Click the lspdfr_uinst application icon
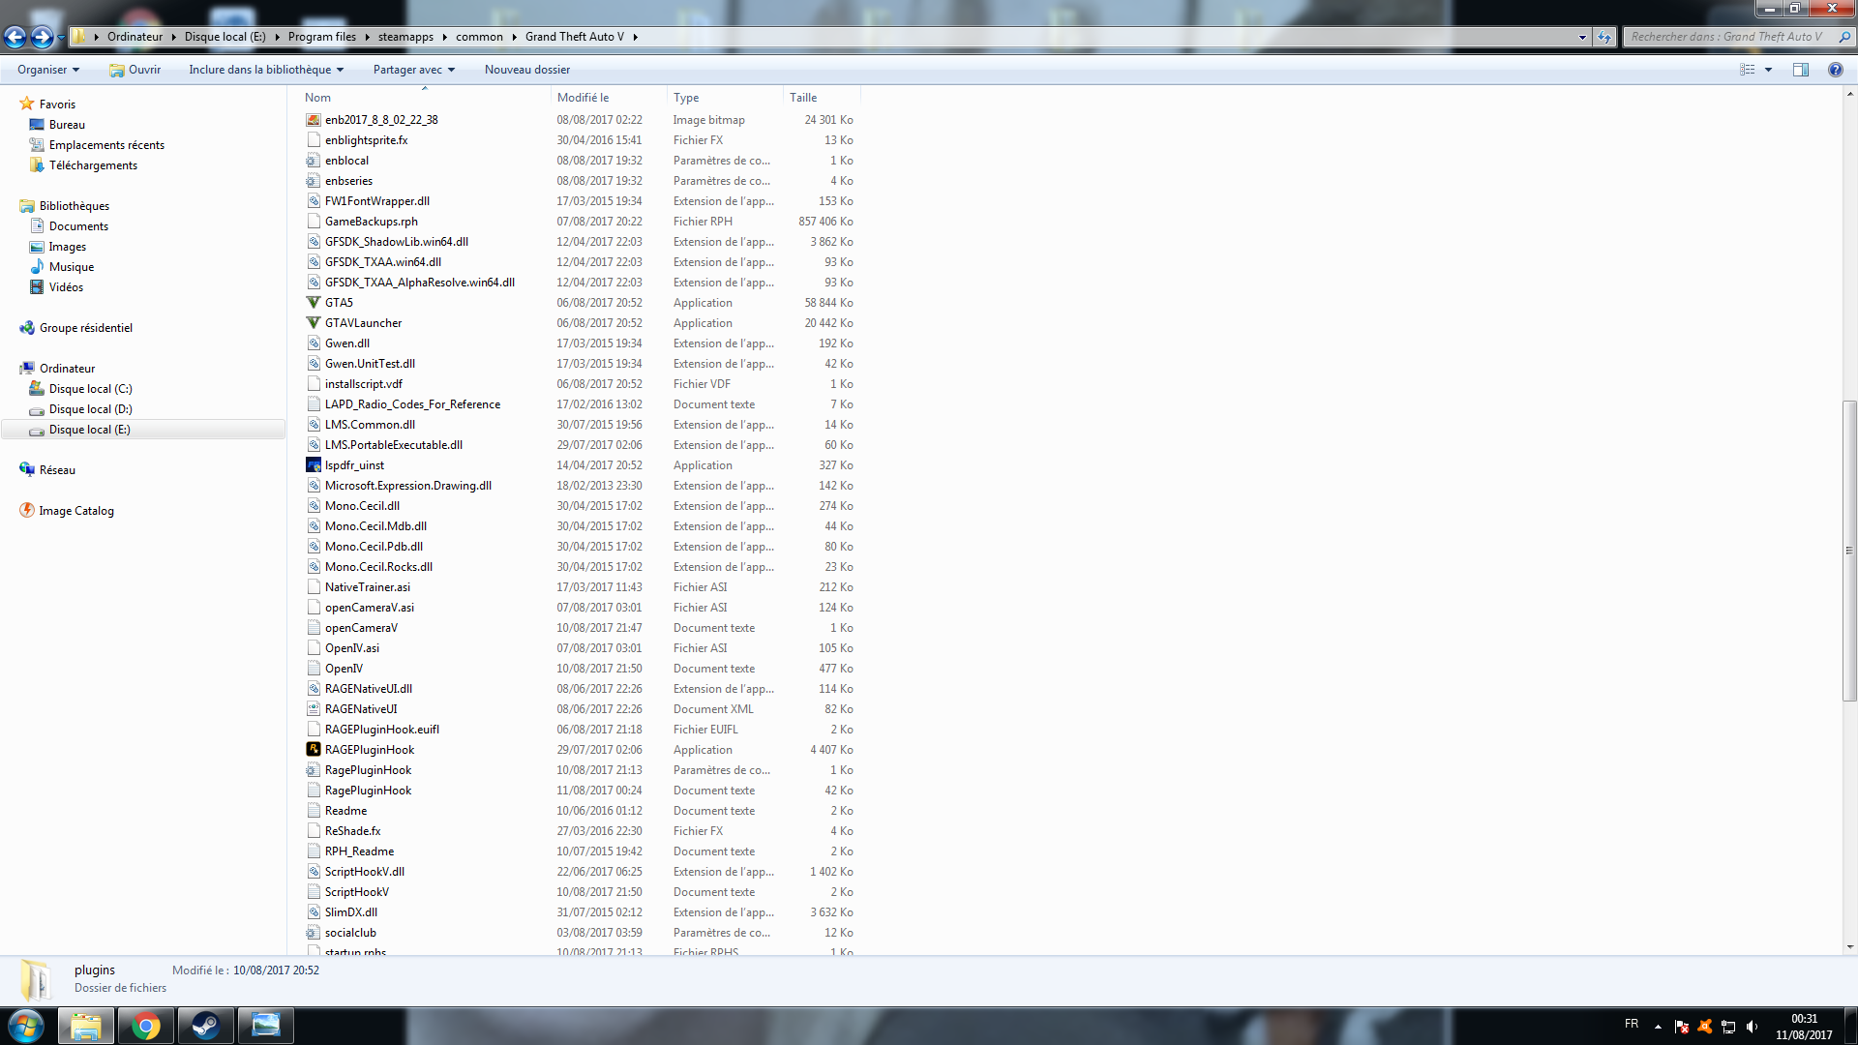 [x=314, y=465]
